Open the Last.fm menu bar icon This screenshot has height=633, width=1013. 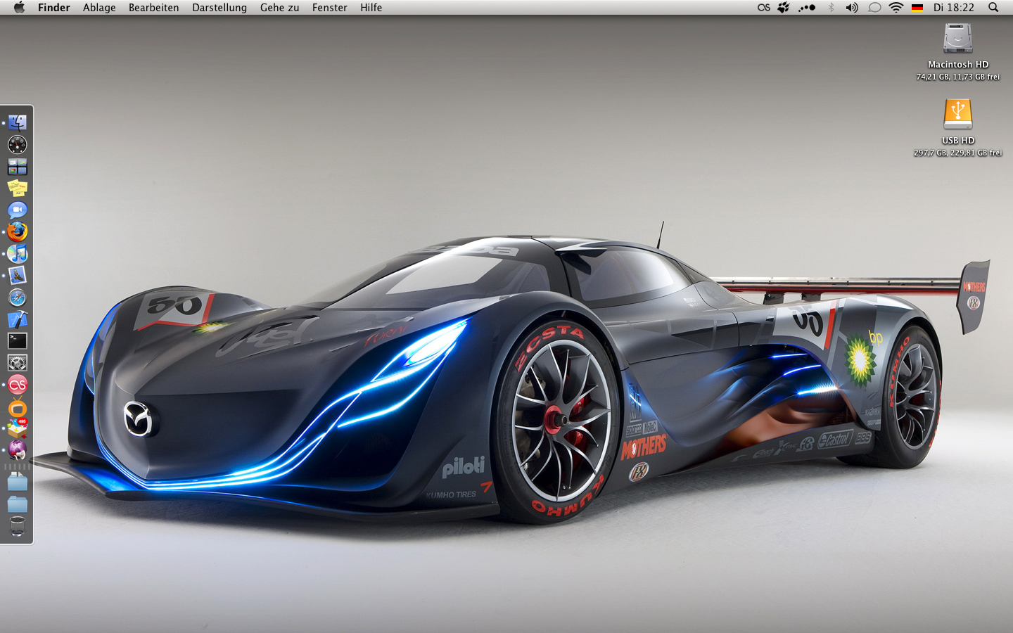tap(763, 8)
